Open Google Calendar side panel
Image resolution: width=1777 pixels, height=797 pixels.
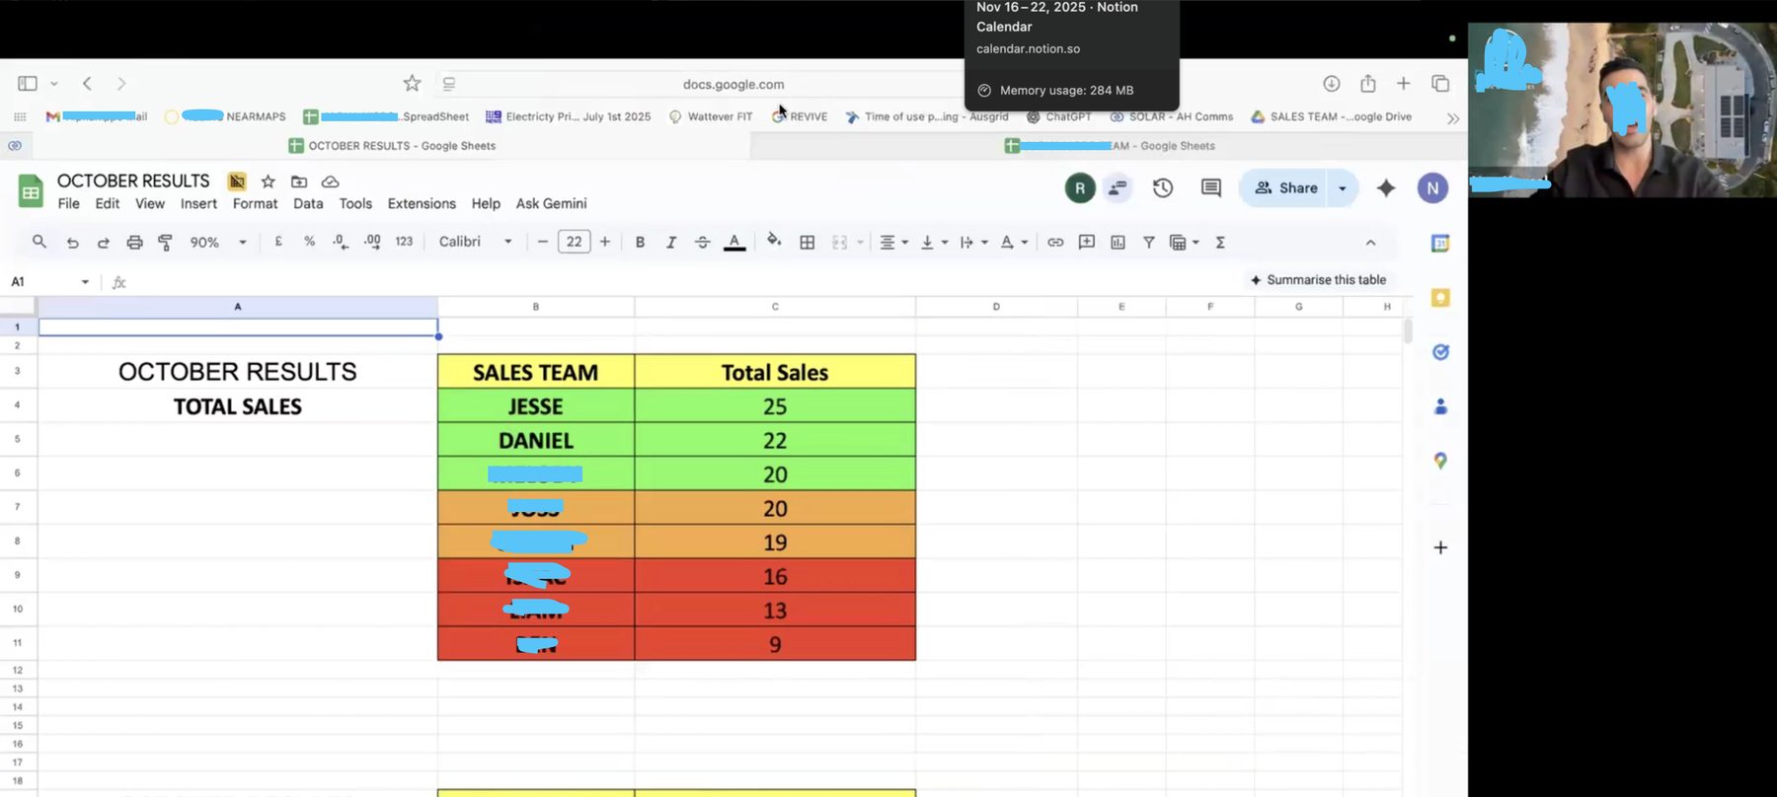pyautogui.click(x=1440, y=244)
